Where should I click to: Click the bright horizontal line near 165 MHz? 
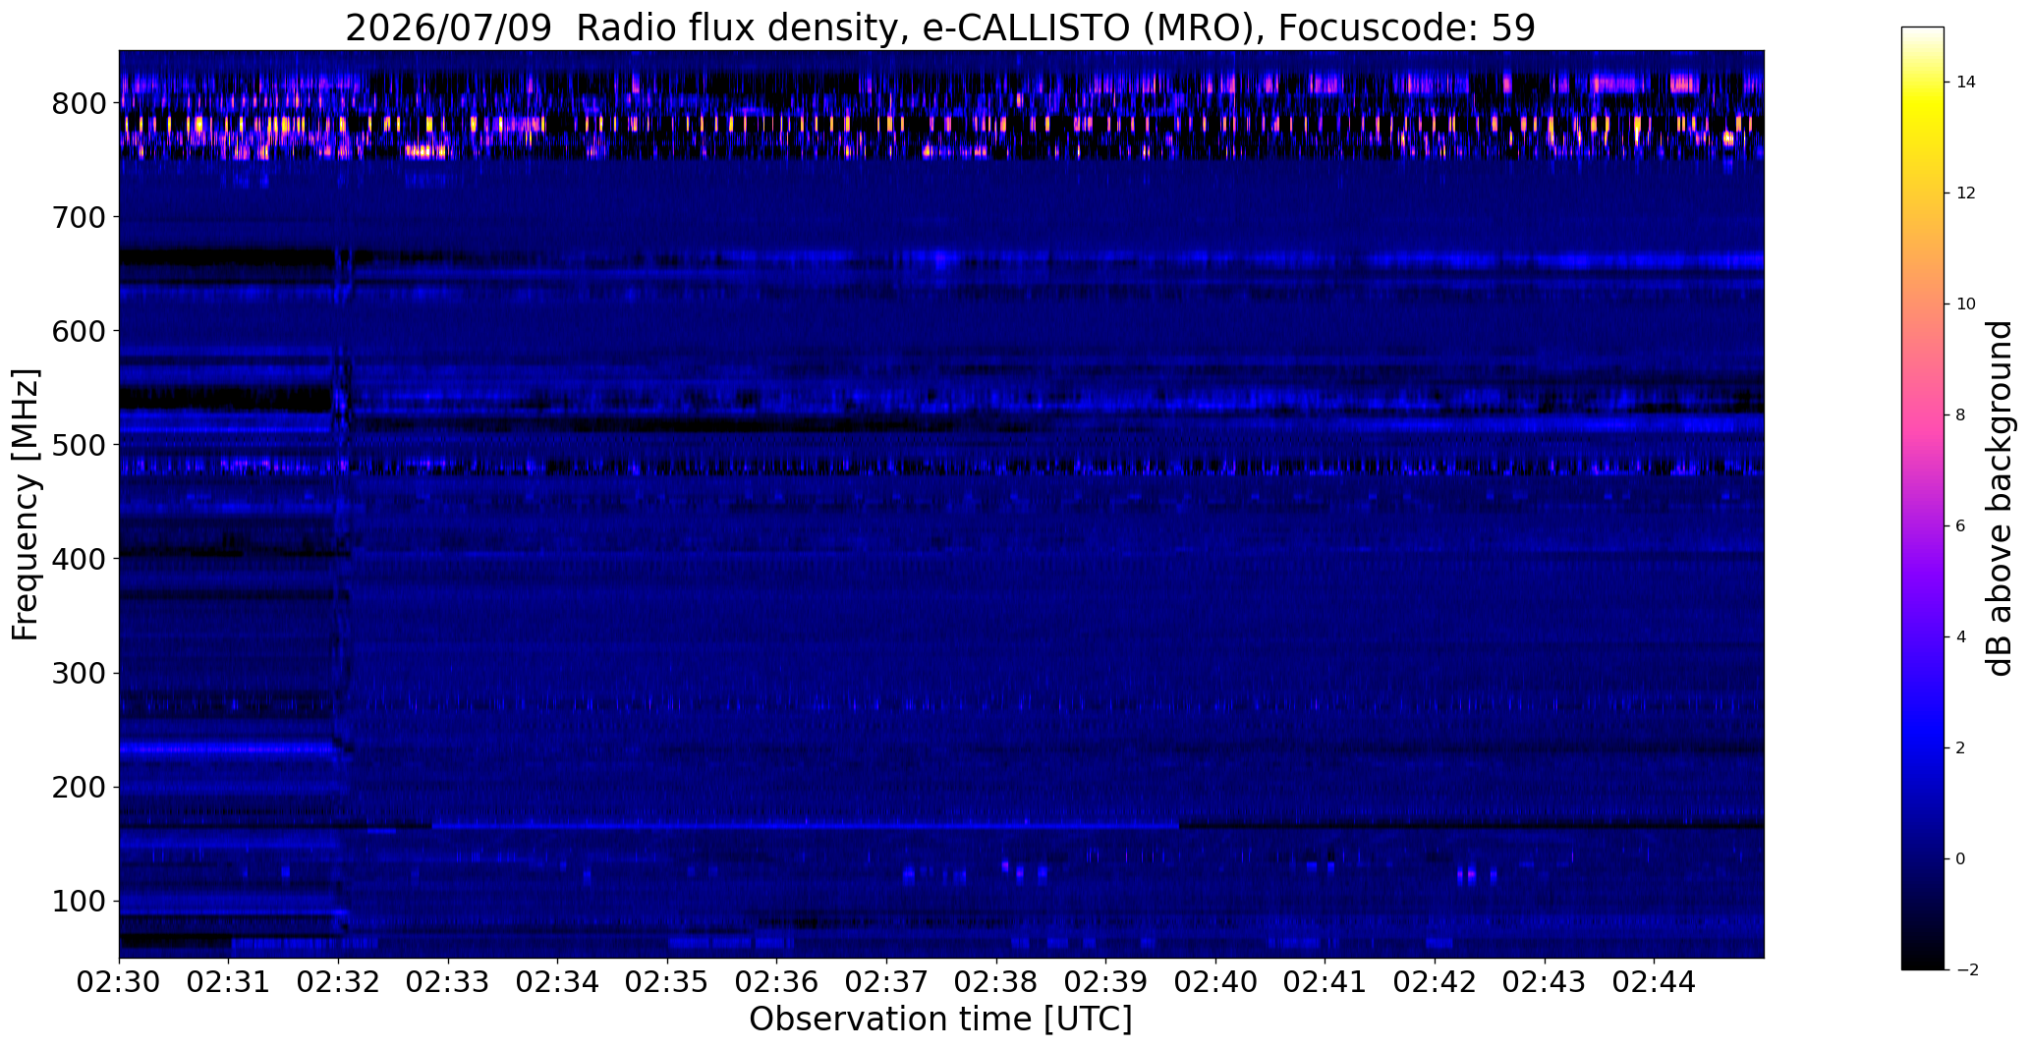point(806,826)
